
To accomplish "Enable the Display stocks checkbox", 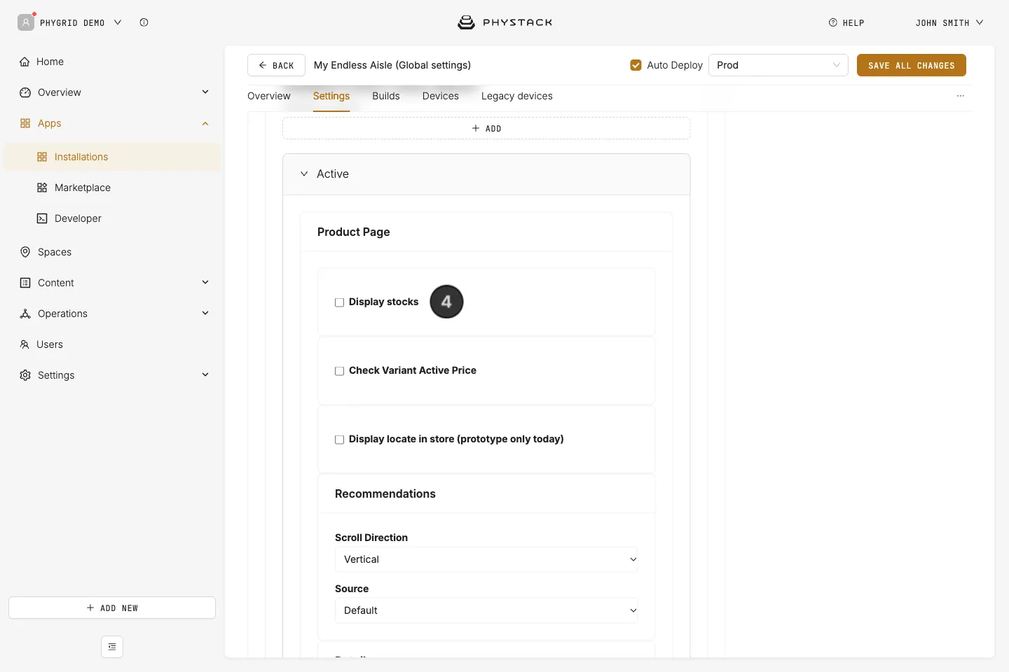I will click(x=339, y=302).
